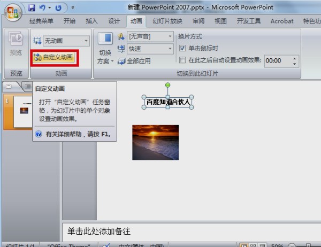
Task: Switch to the 幻灯片放映 tab
Action: coord(166,21)
